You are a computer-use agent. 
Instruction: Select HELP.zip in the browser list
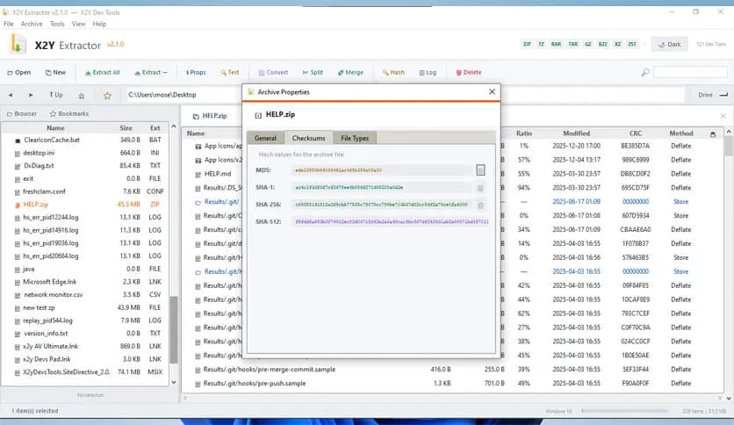[x=84, y=205]
